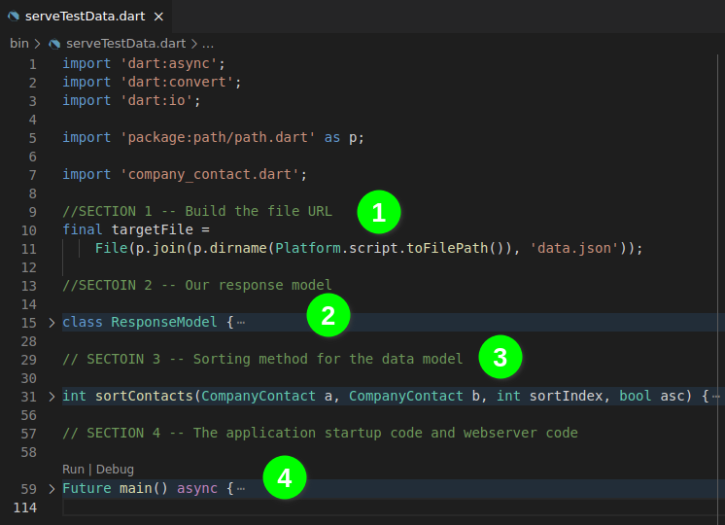The width and height of the screenshot is (725, 525).
Task: Click the SECTOIN 2 Our response model comment
Action: [x=197, y=286]
